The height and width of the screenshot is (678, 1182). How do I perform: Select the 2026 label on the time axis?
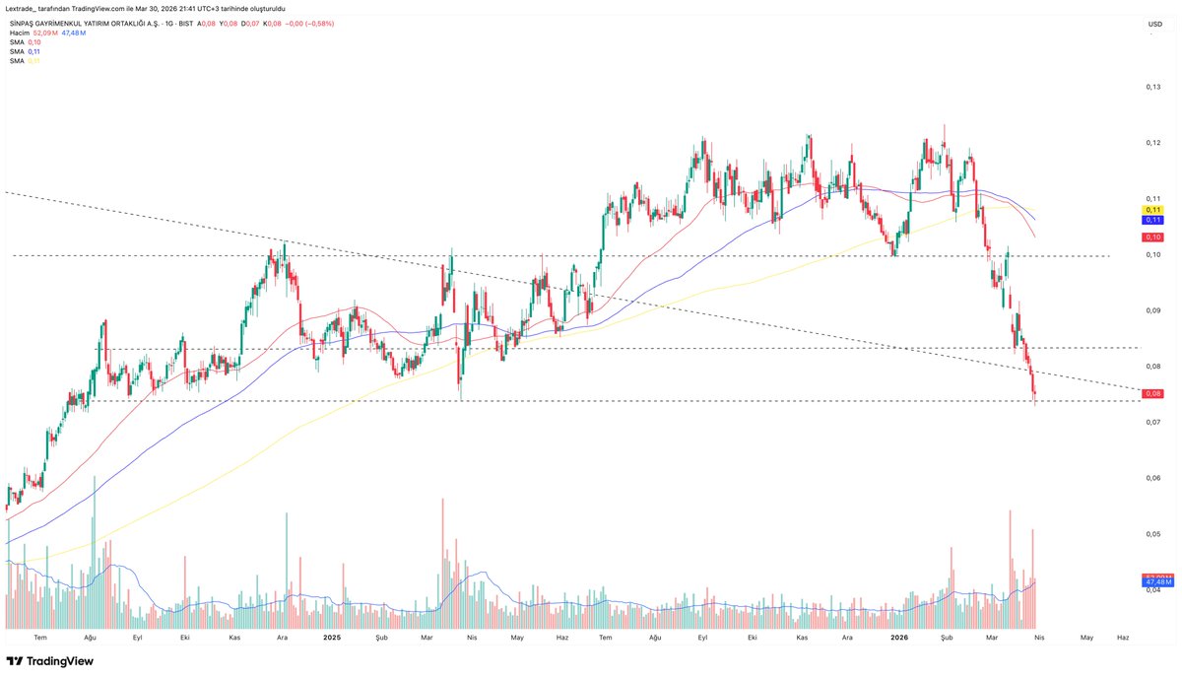[899, 638]
